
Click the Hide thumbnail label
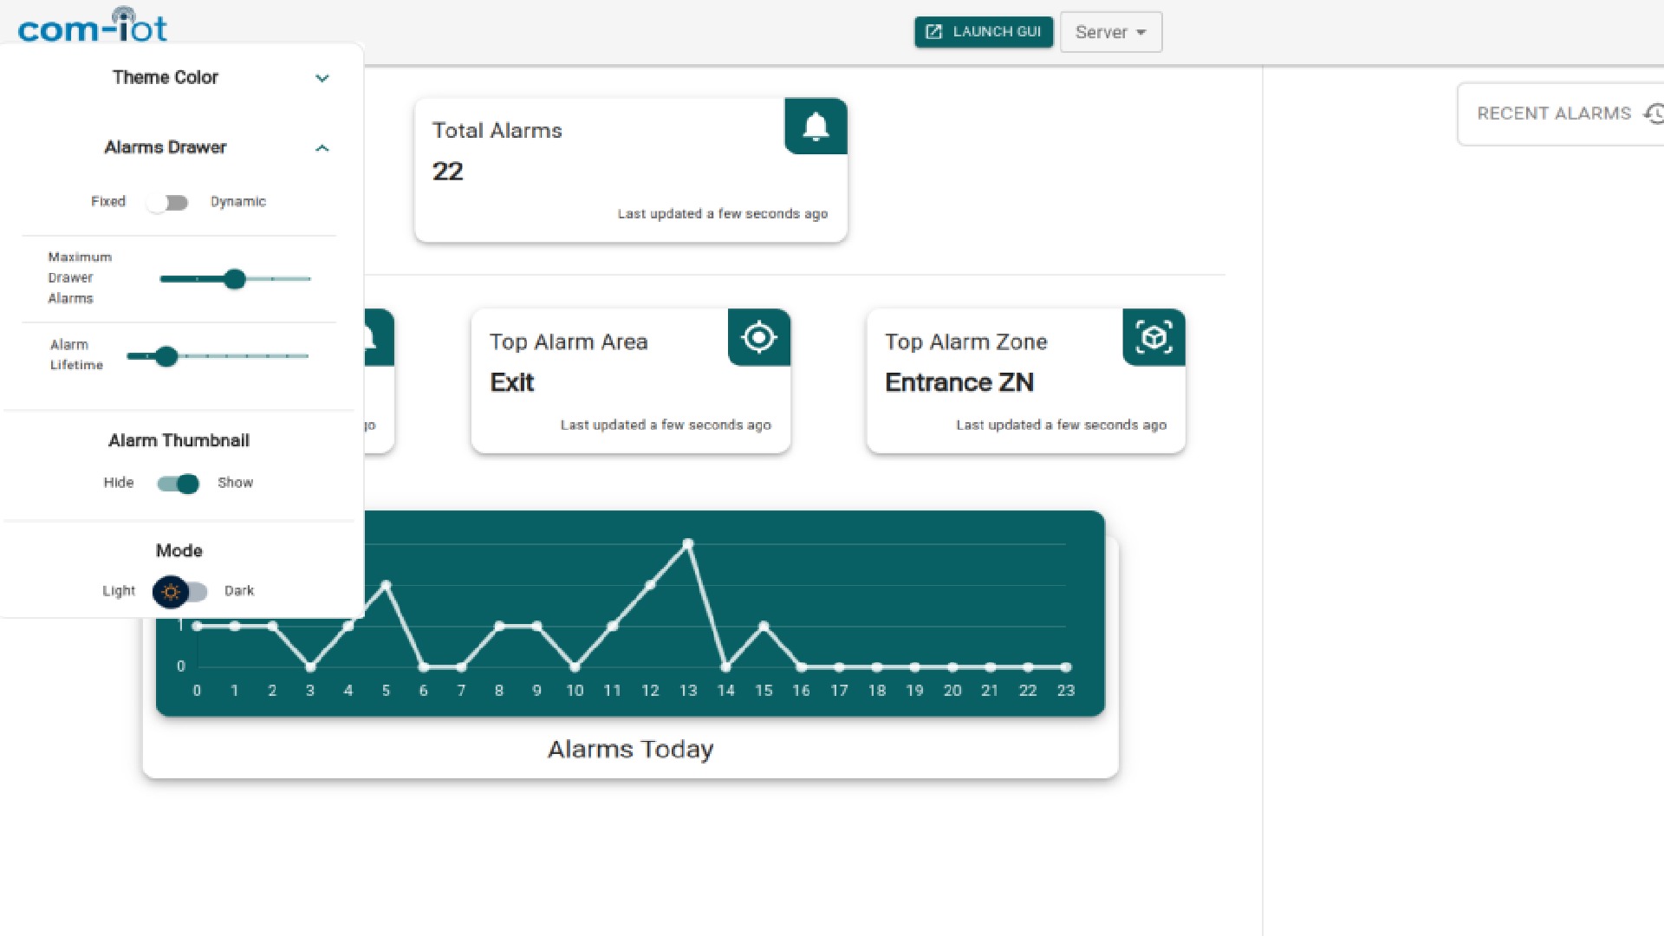point(119,483)
